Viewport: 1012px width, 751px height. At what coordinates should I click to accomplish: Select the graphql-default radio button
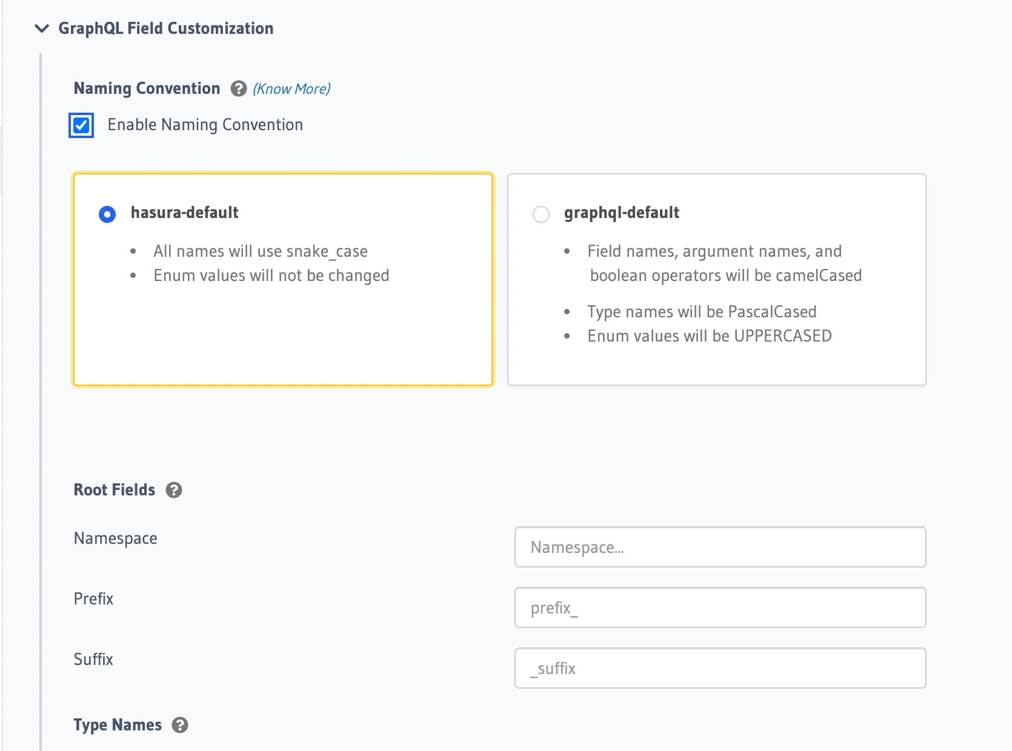[541, 214]
